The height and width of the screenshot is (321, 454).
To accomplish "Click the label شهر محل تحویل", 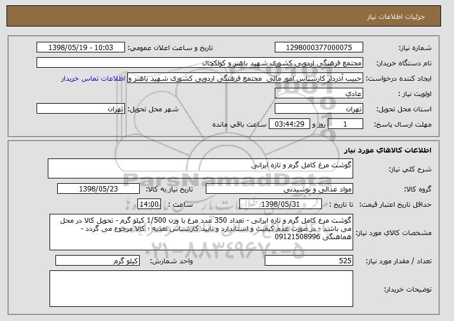I will pyautogui.click(x=153, y=109).
